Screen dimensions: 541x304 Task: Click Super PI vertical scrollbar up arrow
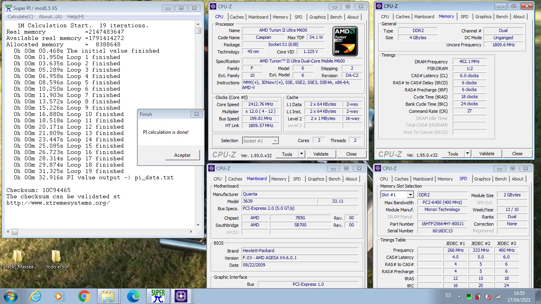coord(198,24)
